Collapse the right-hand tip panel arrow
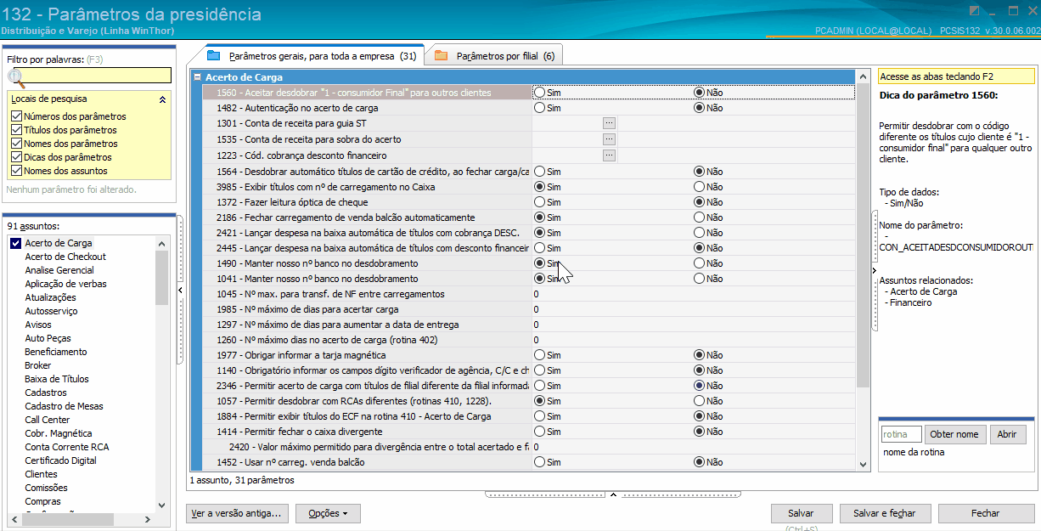The width and height of the screenshot is (1041, 531). click(875, 270)
